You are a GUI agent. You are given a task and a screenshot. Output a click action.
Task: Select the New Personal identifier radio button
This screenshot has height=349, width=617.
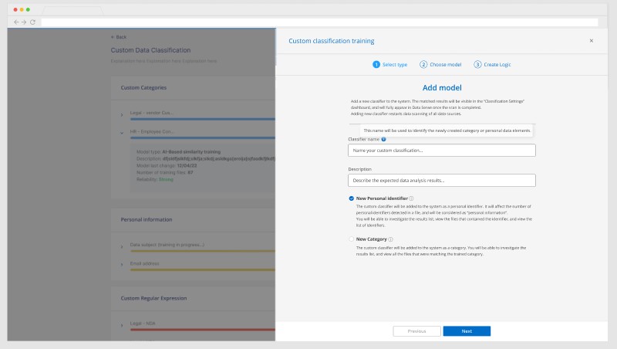pyautogui.click(x=352, y=198)
